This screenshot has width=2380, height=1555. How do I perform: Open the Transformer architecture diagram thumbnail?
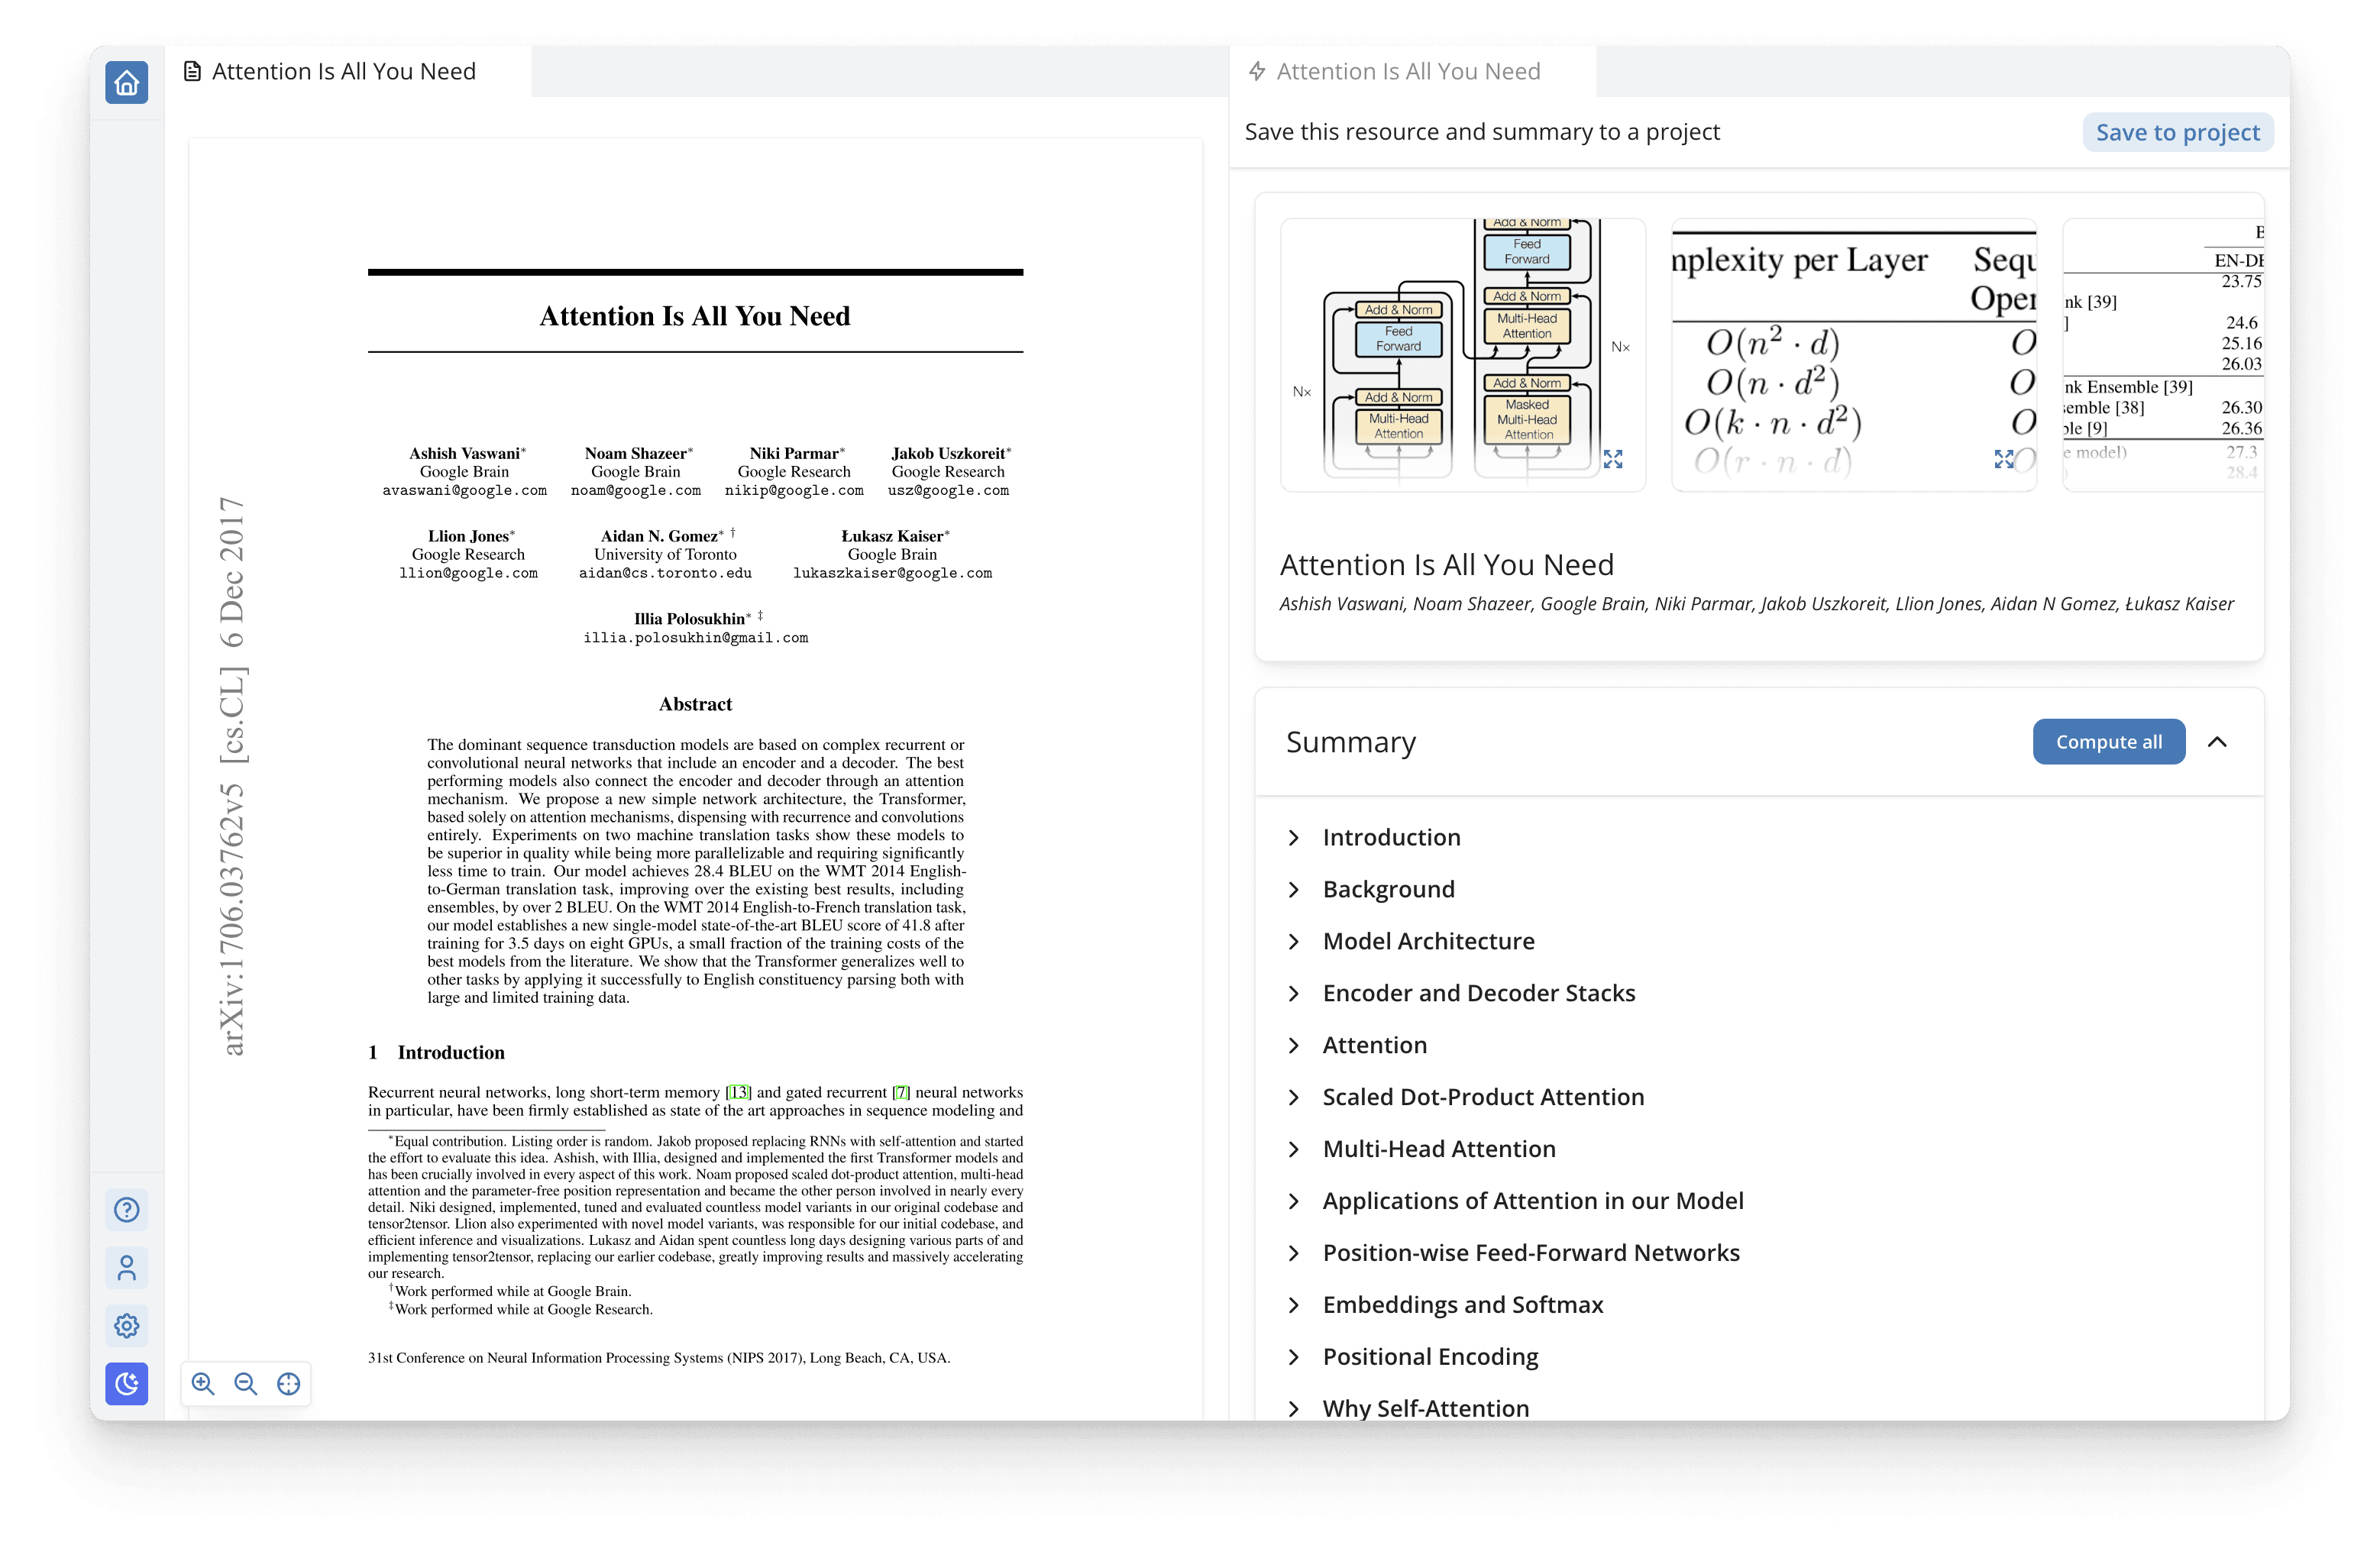click(x=1462, y=355)
